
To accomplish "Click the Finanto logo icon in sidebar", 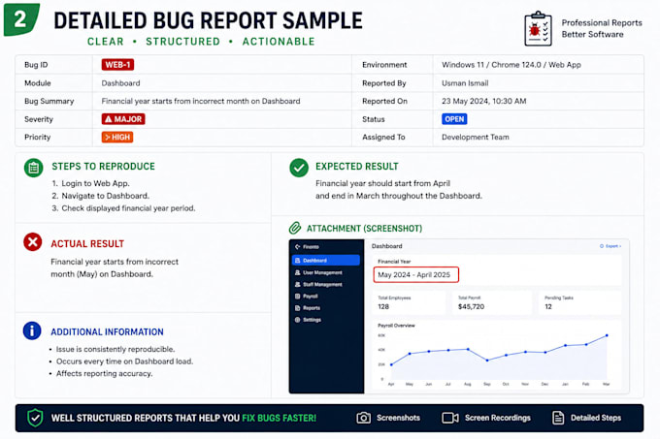I will click(298, 246).
